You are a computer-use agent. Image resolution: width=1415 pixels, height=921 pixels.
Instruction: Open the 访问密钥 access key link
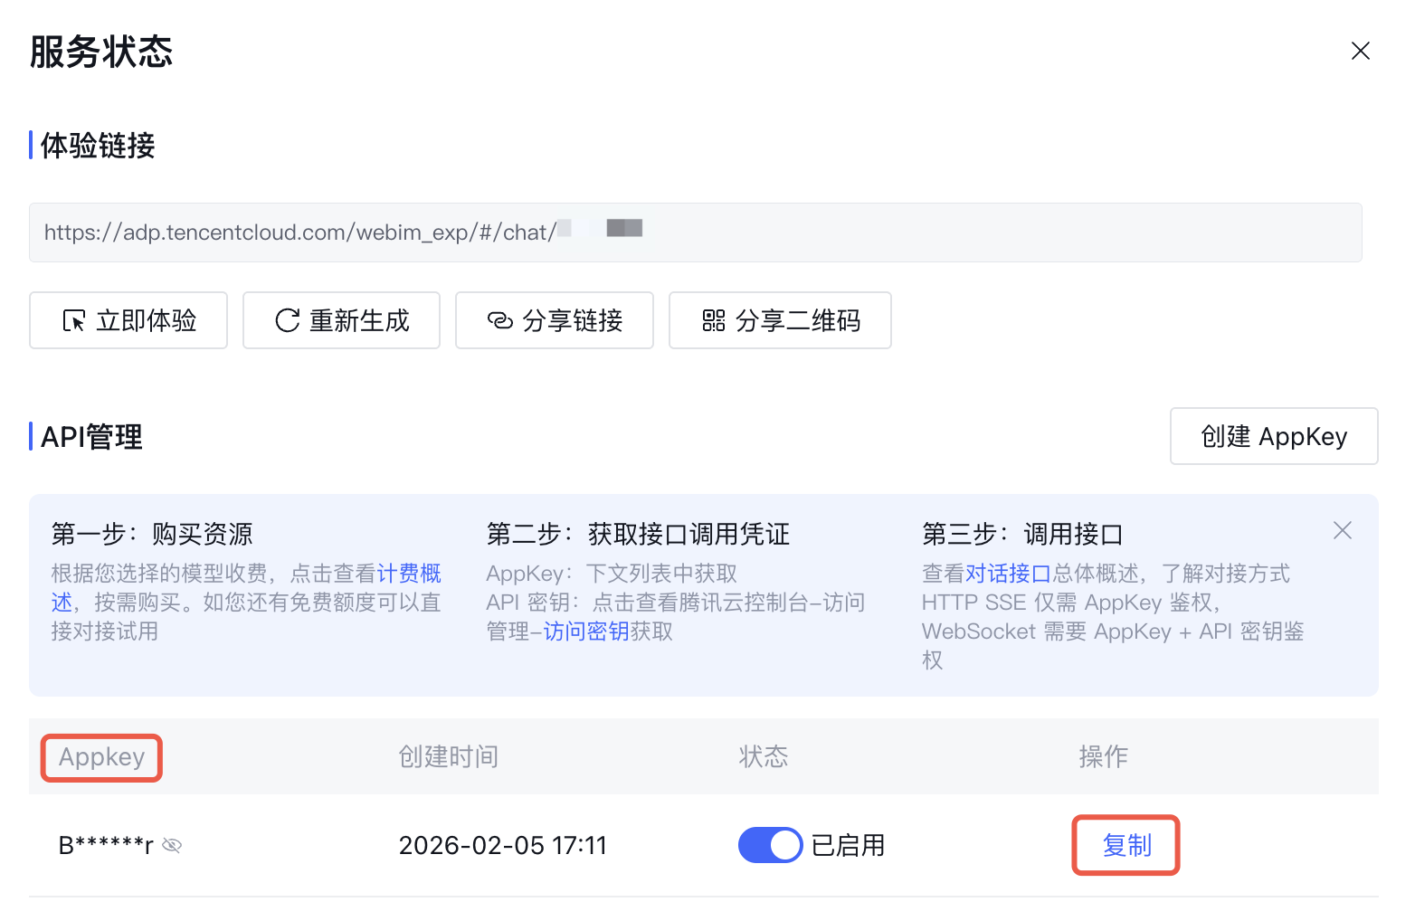pyautogui.click(x=586, y=631)
